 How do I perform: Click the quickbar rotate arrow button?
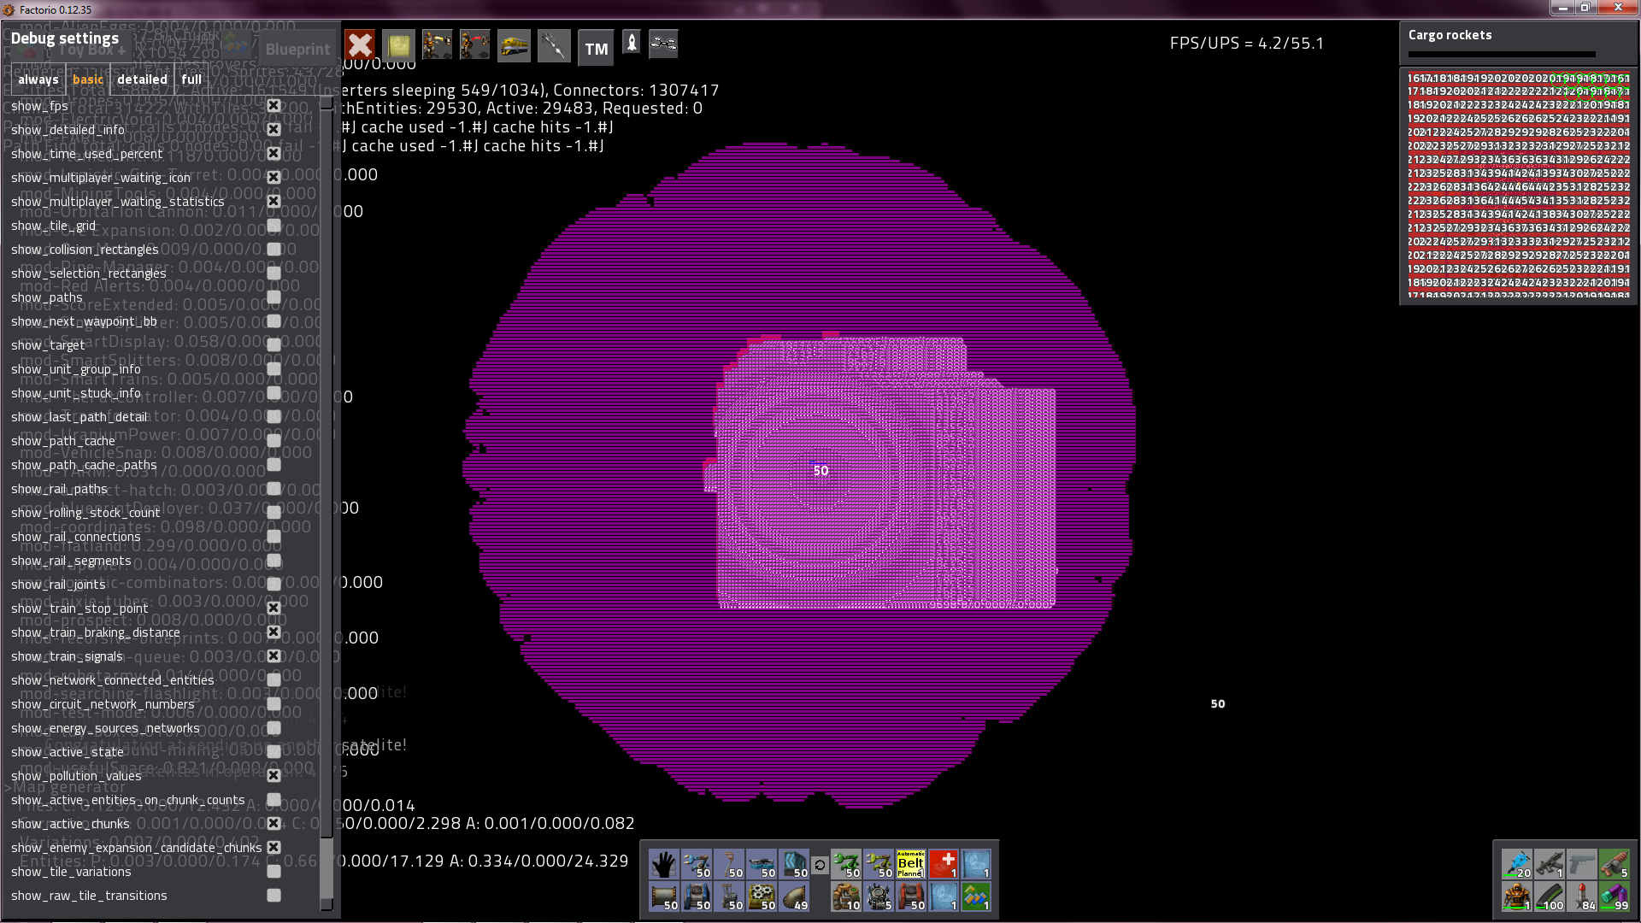(x=820, y=865)
